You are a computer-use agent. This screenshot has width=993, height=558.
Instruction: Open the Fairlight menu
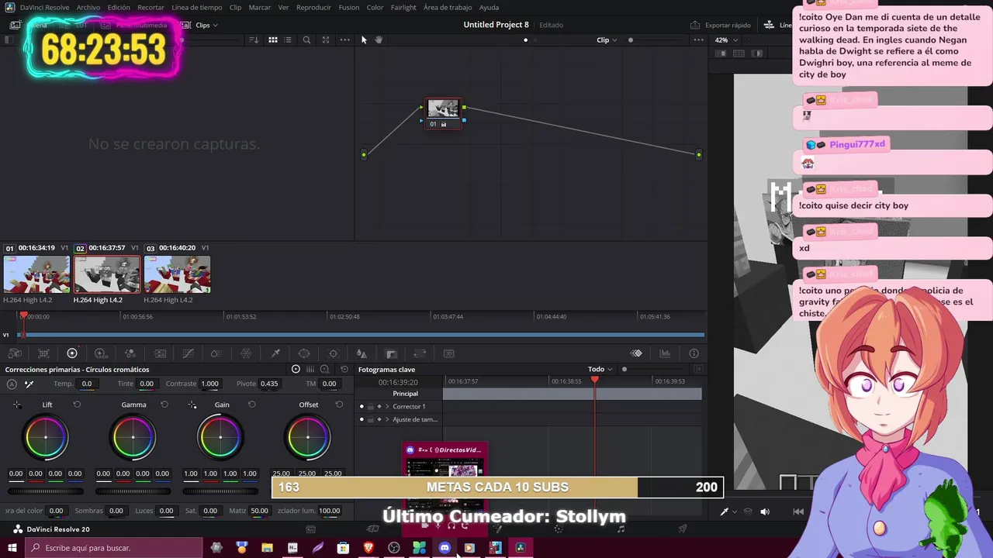(x=403, y=7)
